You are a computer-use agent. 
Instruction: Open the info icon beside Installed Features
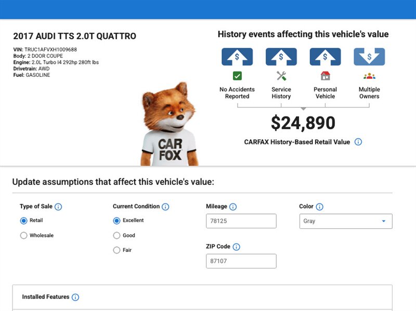pos(75,298)
